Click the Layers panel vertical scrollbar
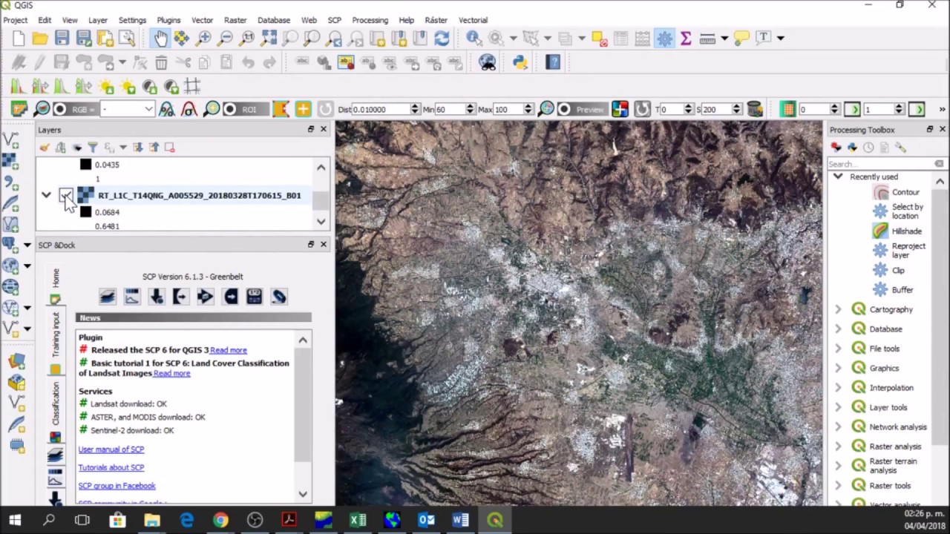Screen dimensions: 950x534 [321, 194]
